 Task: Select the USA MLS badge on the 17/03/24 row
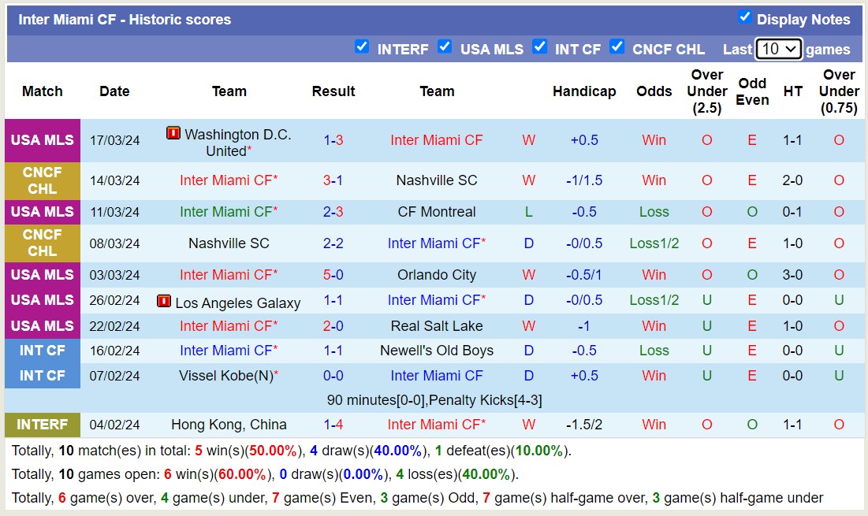[42, 140]
